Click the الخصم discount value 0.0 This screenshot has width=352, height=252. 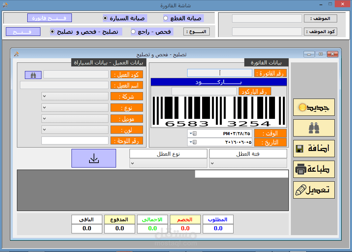coord(185,229)
